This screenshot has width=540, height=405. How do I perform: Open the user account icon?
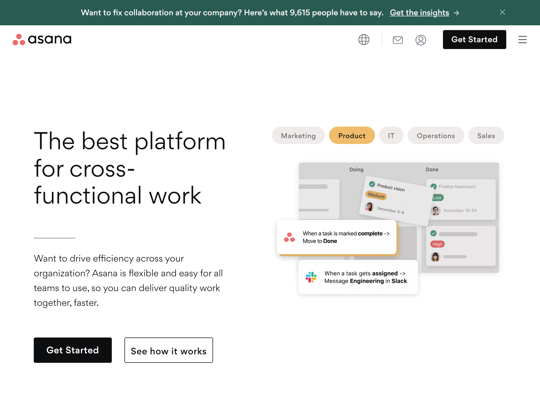[421, 40]
